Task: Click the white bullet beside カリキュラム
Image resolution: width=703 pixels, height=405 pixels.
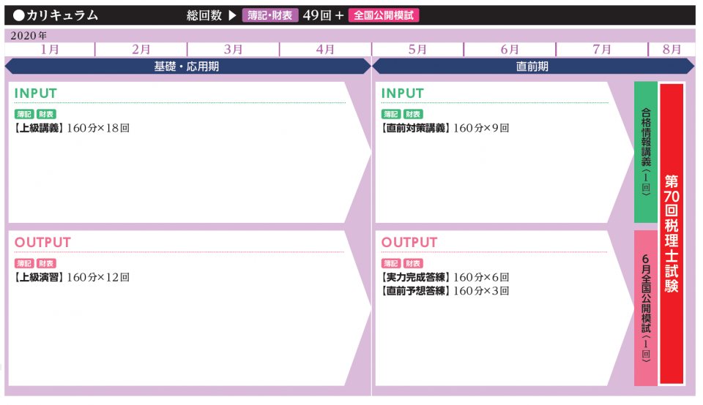Action: coord(18,15)
